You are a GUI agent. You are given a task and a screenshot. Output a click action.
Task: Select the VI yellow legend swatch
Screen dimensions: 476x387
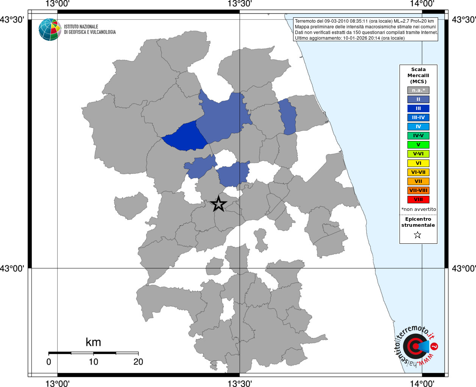(418, 163)
